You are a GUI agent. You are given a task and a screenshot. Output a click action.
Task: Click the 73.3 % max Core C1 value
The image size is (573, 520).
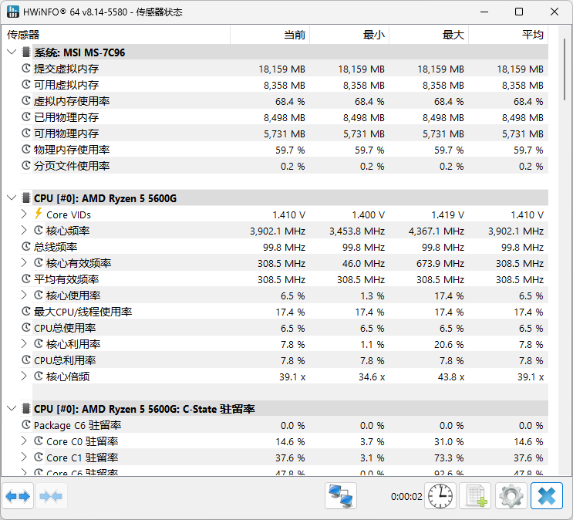[449, 458]
